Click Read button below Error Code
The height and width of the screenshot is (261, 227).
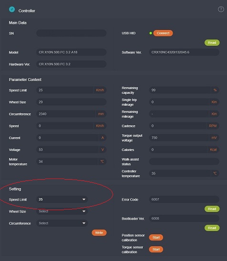tap(212, 209)
